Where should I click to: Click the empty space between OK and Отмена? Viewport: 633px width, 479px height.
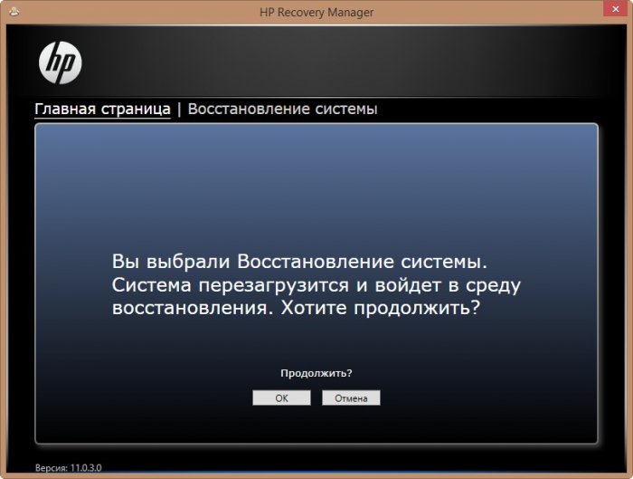tap(316, 398)
